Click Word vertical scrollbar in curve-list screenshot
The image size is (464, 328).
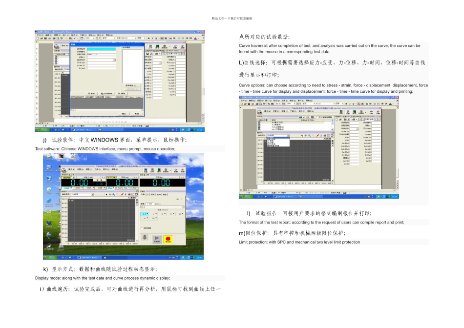point(398,145)
